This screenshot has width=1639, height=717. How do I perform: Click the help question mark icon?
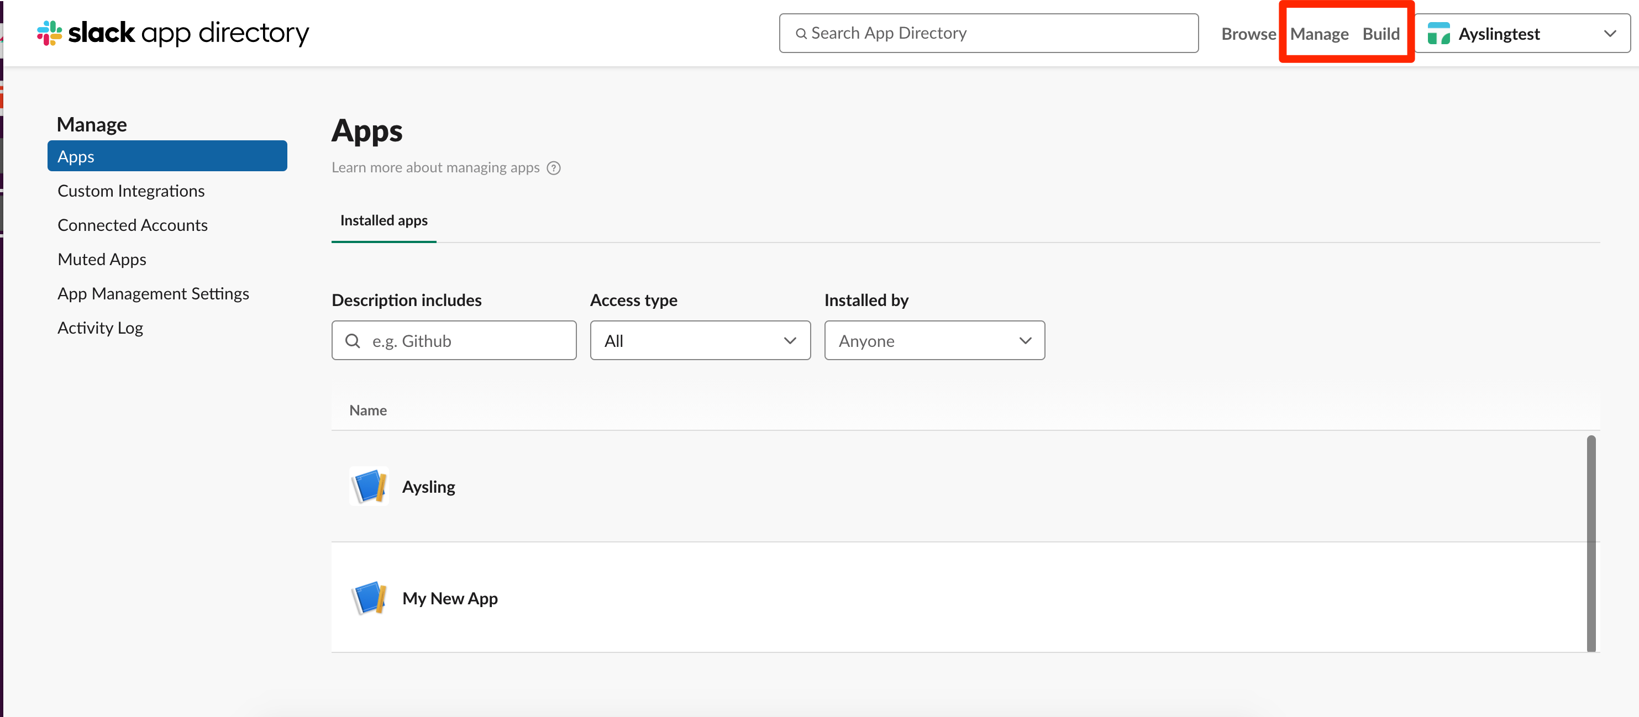(x=554, y=168)
